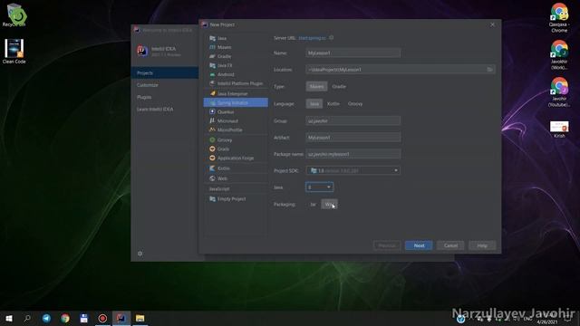The height and width of the screenshot is (326, 580).
Task: Choose Maven as the build type
Action: click(x=316, y=87)
